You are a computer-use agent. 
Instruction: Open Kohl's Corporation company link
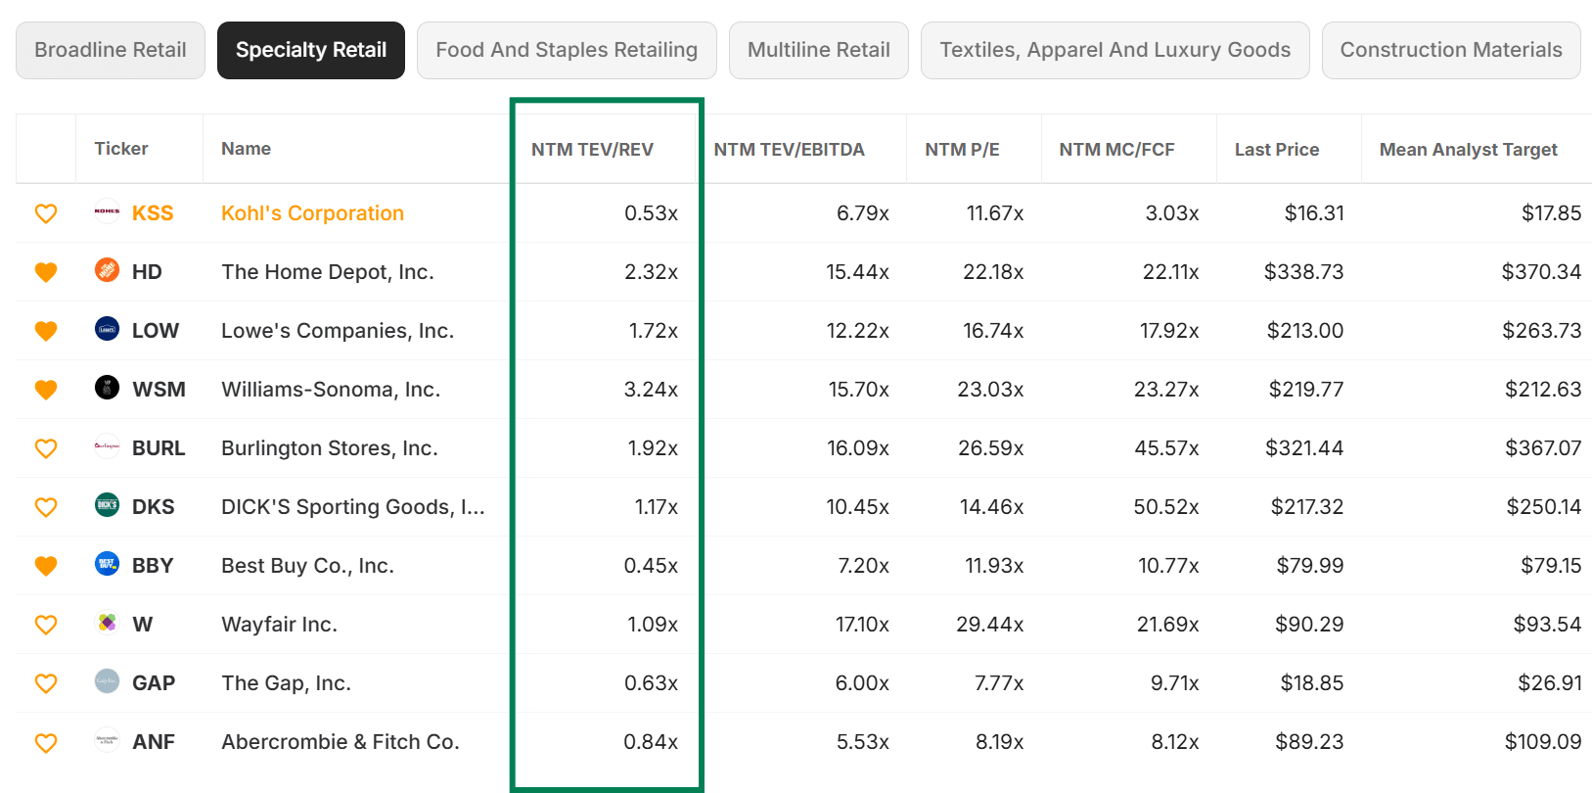312,213
